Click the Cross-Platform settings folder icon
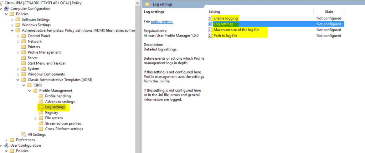 coord(41,129)
